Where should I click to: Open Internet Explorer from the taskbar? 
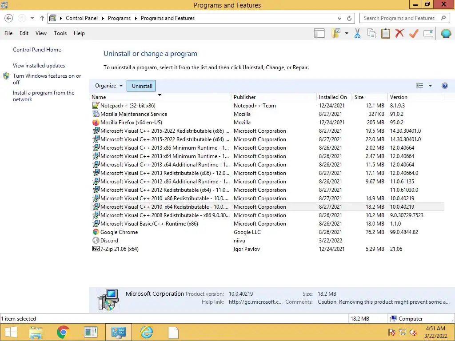(146, 332)
